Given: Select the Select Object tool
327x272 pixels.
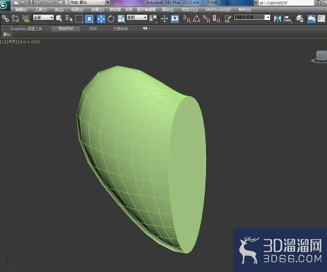Looking at the screenshot, I should pos(59,19).
